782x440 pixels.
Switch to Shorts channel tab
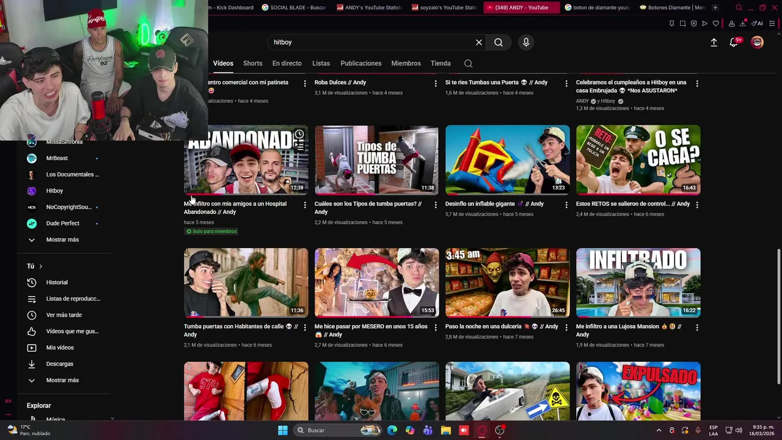point(252,64)
